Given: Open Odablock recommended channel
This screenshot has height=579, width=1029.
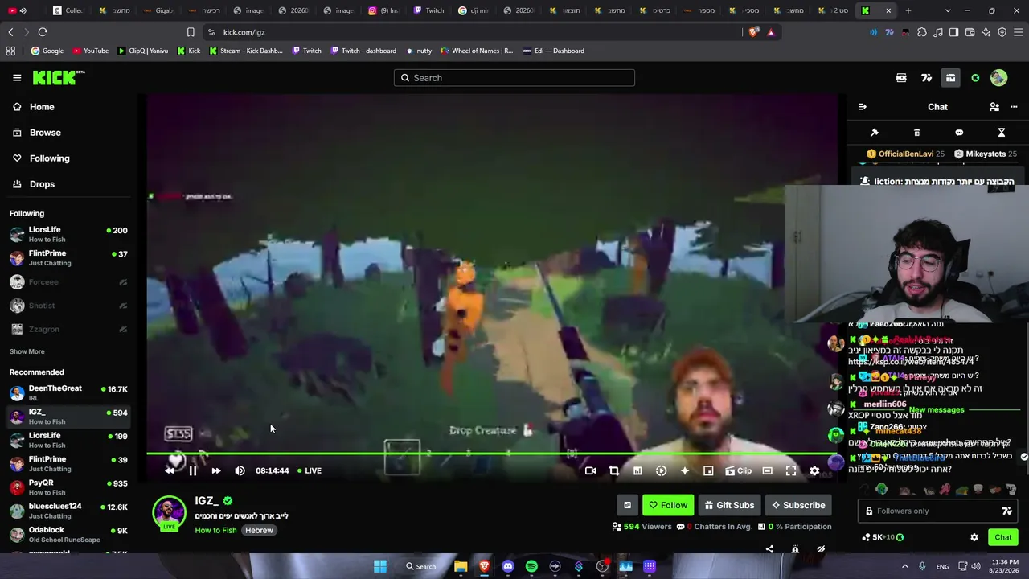Looking at the screenshot, I should pos(68,534).
